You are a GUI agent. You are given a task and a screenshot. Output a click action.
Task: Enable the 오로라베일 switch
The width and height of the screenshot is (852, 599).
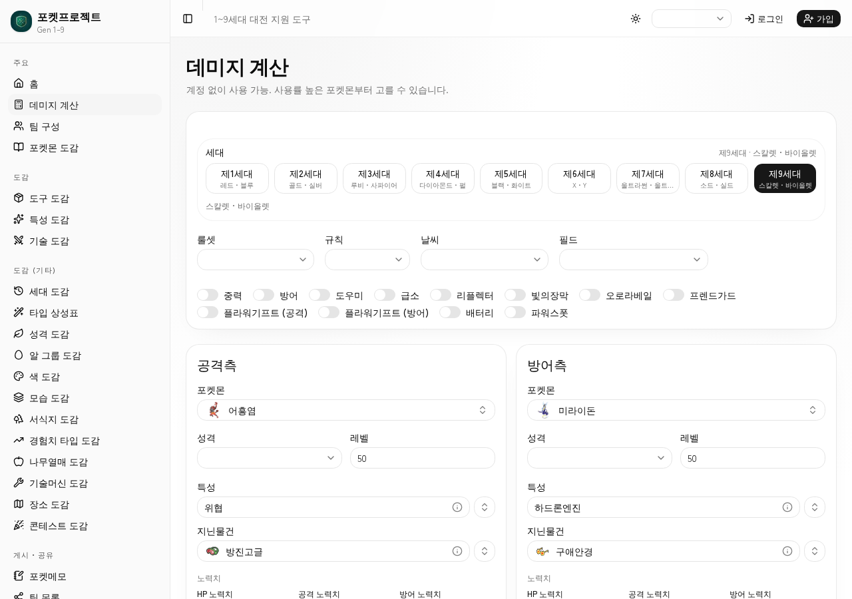click(x=590, y=295)
